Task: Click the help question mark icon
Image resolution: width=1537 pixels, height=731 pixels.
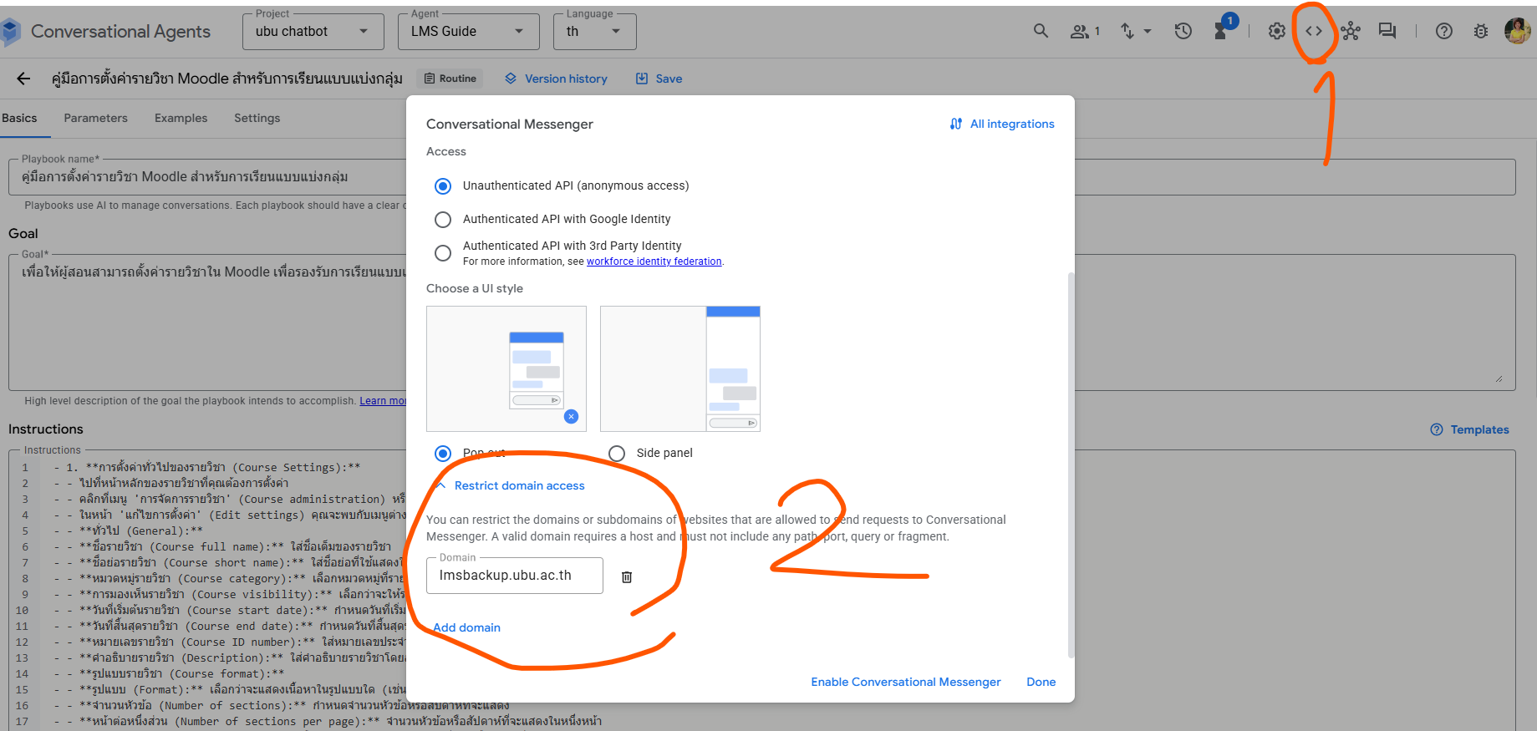Action: click(x=1443, y=31)
